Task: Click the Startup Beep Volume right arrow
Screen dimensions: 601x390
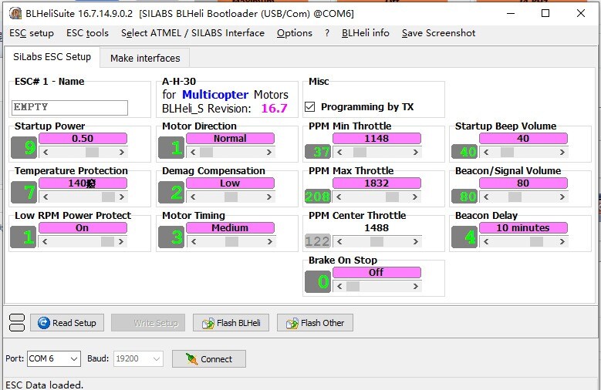Action: 562,152
